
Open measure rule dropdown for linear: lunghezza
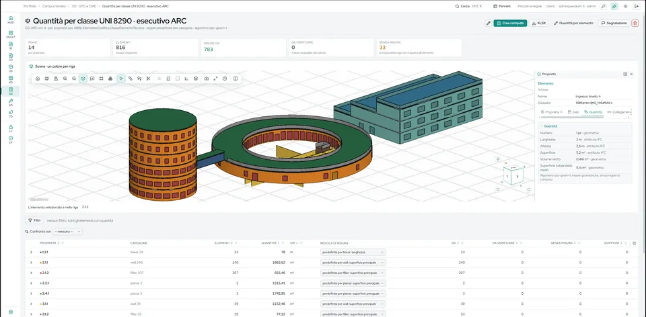click(353, 252)
